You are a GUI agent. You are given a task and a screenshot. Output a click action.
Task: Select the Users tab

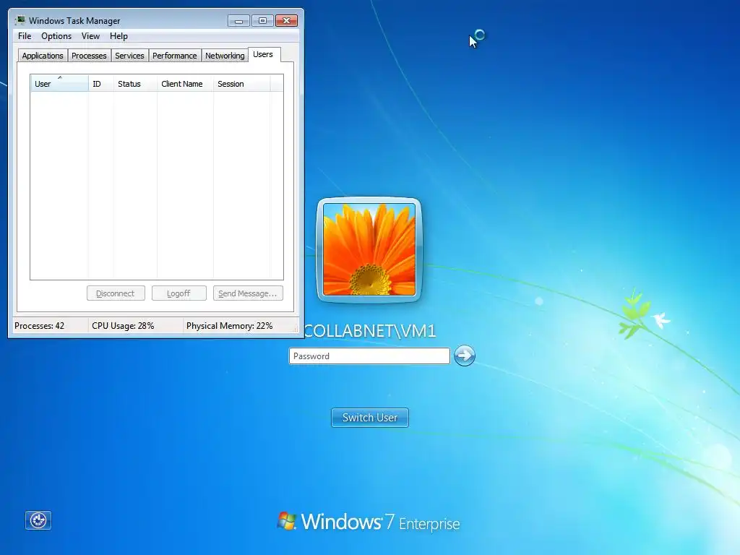point(263,55)
